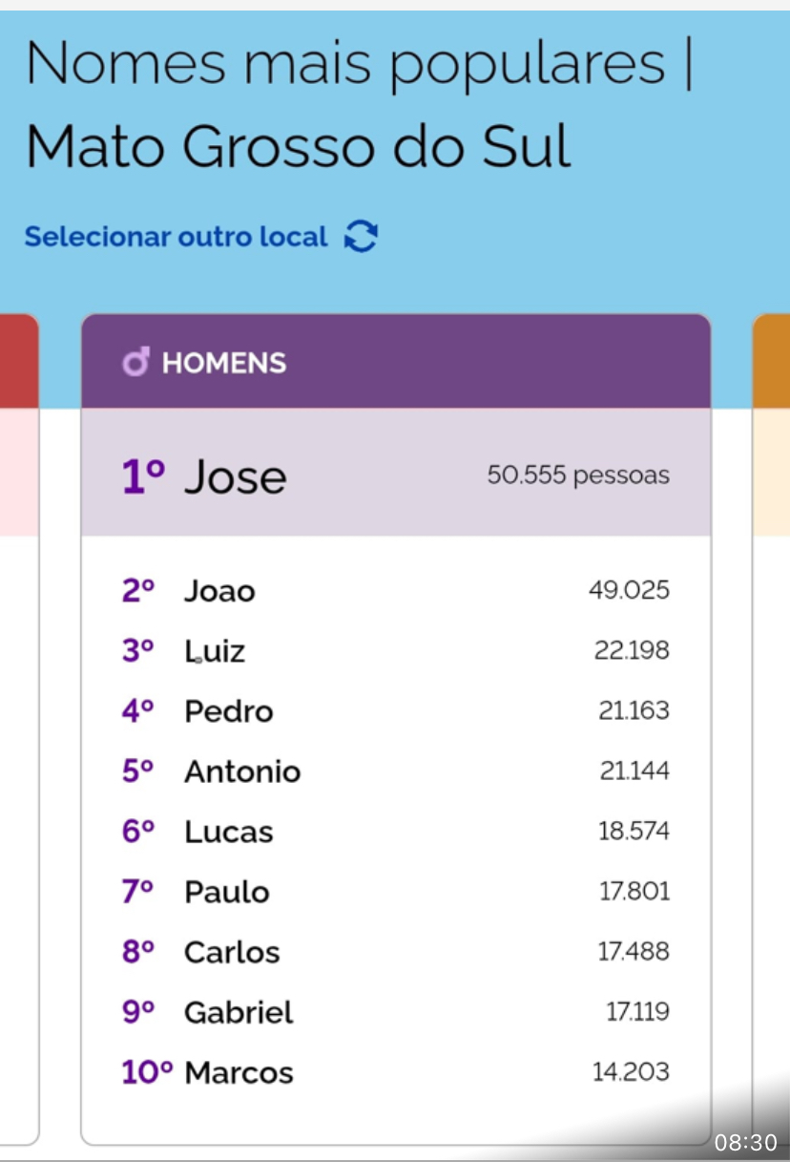Click Marcos at tenth position
This screenshot has width=790, height=1162.
click(239, 1072)
